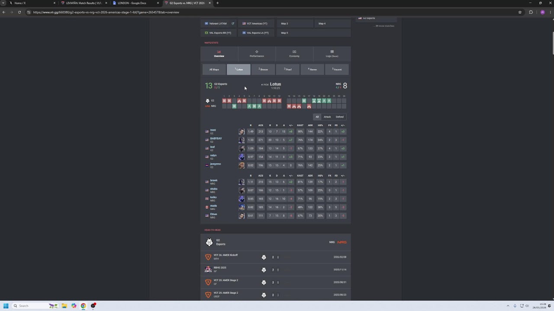The height and width of the screenshot is (311, 554).
Task: Click the browser address bar URL
Action: 106,12
